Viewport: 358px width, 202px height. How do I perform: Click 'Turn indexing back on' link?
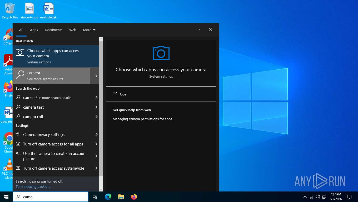click(x=33, y=186)
